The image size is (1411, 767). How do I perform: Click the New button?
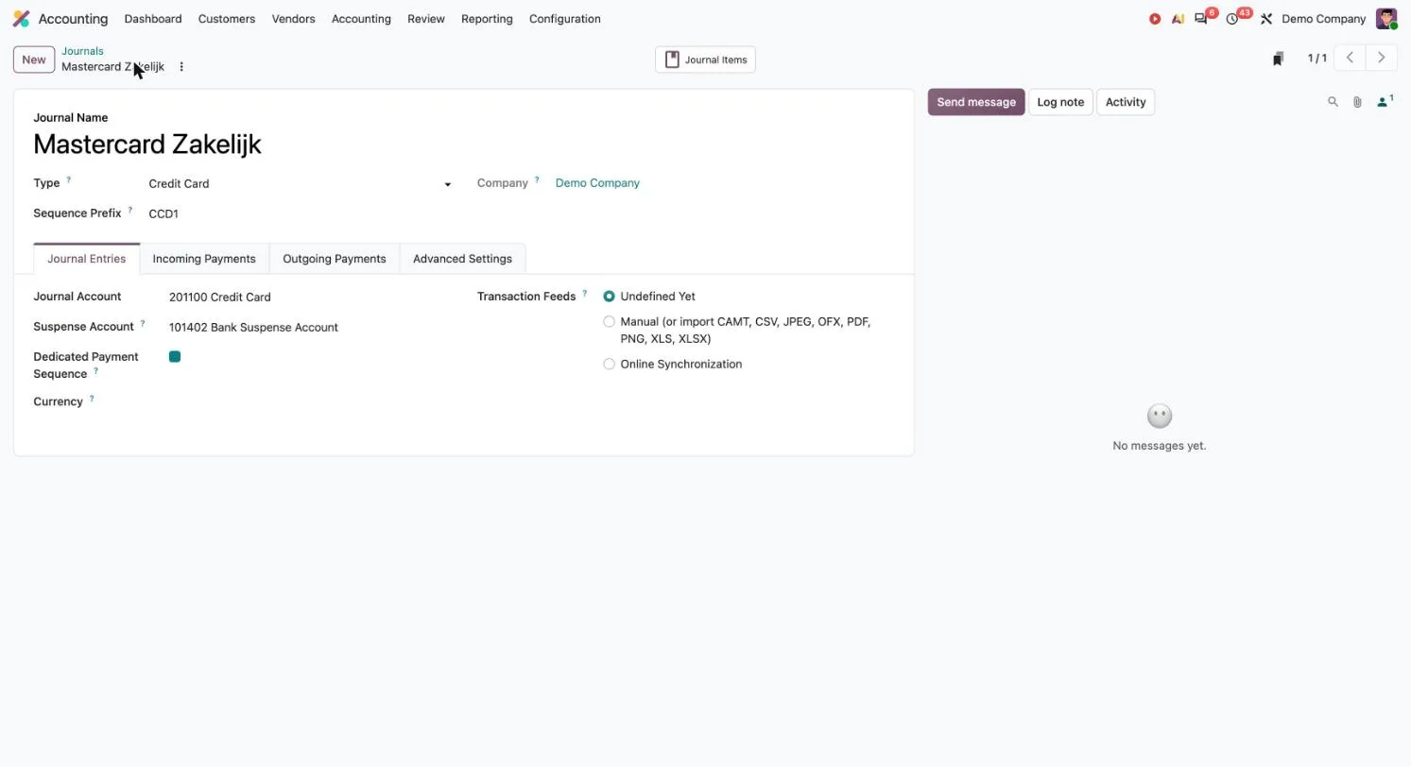pyautogui.click(x=34, y=60)
